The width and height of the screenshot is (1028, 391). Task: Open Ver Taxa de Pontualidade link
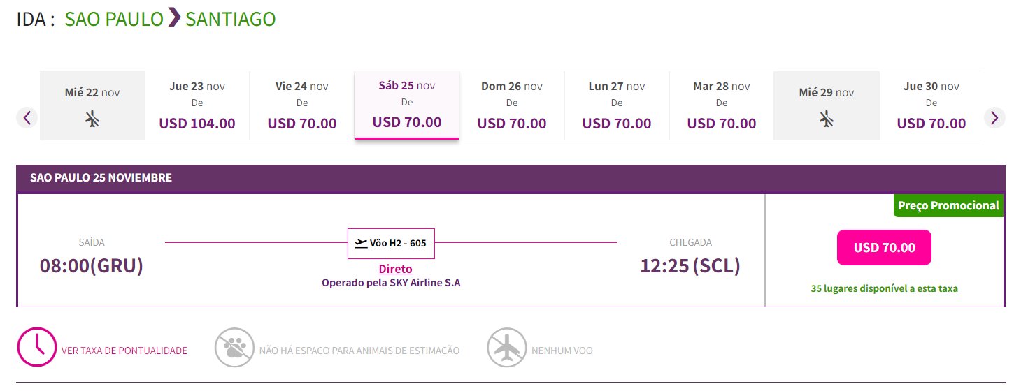pos(124,351)
